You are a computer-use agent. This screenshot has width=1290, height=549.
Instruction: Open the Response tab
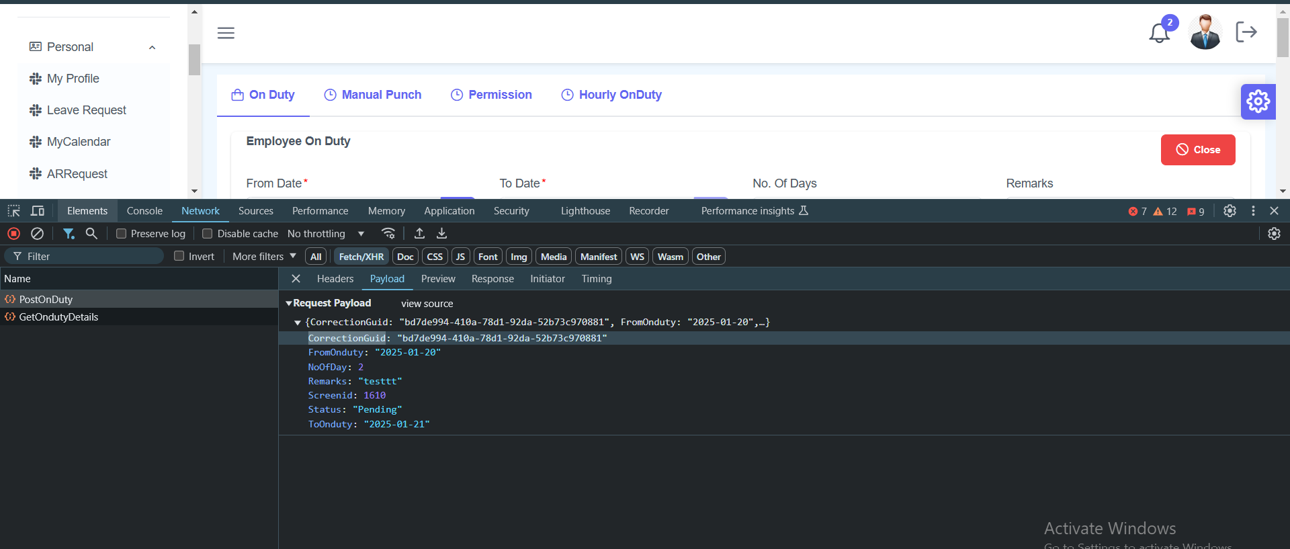[492, 279]
